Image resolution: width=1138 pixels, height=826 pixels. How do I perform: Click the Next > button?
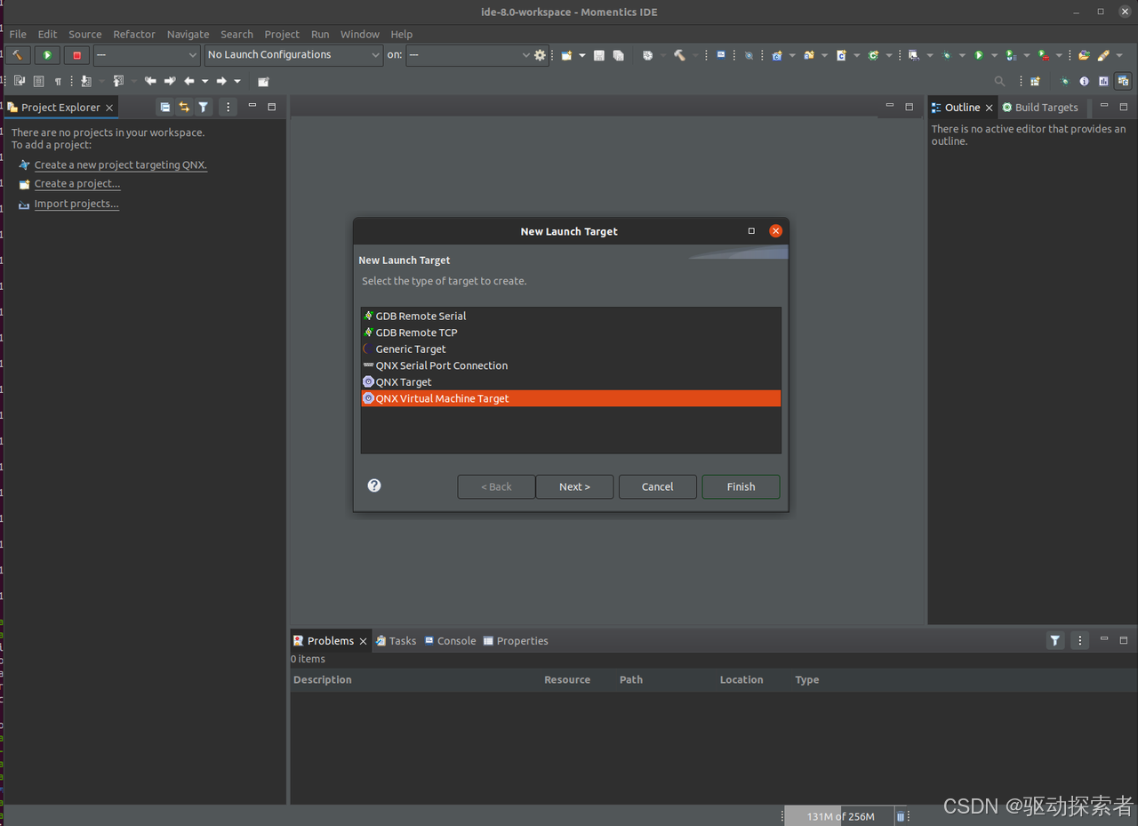[574, 486]
